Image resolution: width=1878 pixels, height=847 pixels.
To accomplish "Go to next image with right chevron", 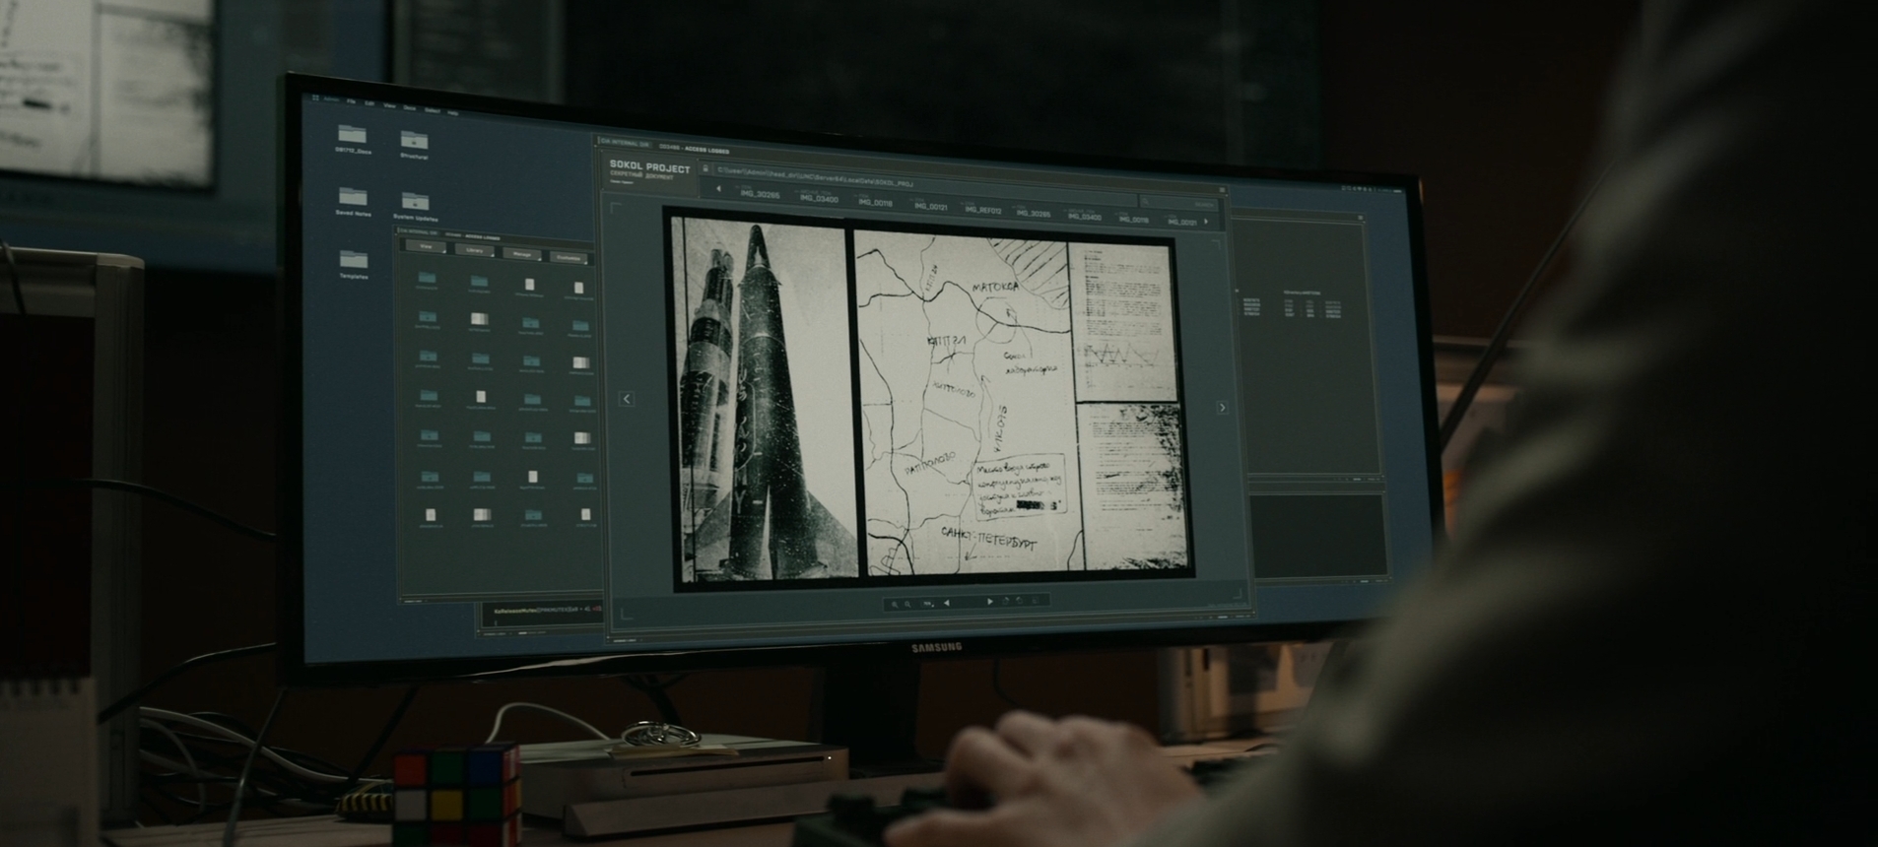I will (1223, 407).
